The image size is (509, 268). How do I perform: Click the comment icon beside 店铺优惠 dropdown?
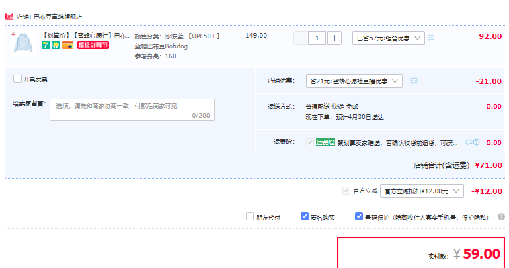(x=414, y=81)
